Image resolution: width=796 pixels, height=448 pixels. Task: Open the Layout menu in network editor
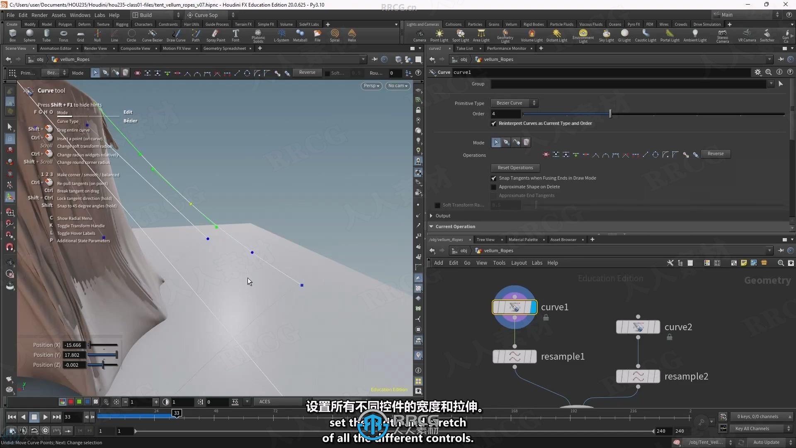[x=519, y=263]
